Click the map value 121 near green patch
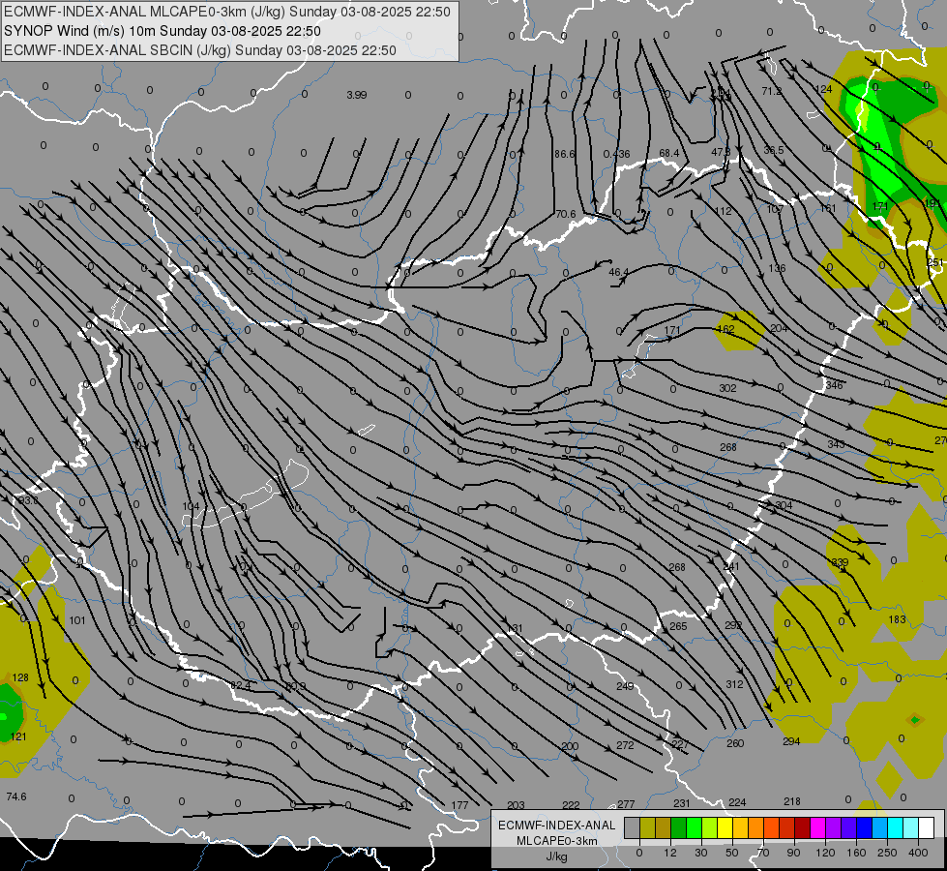 [18, 736]
